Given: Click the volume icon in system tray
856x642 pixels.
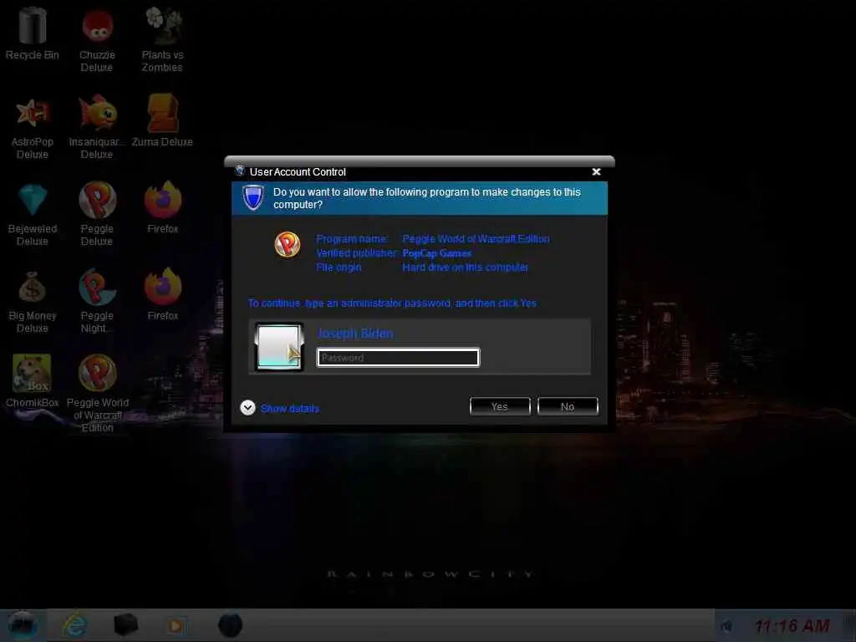Looking at the screenshot, I should [x=726, y=626].
